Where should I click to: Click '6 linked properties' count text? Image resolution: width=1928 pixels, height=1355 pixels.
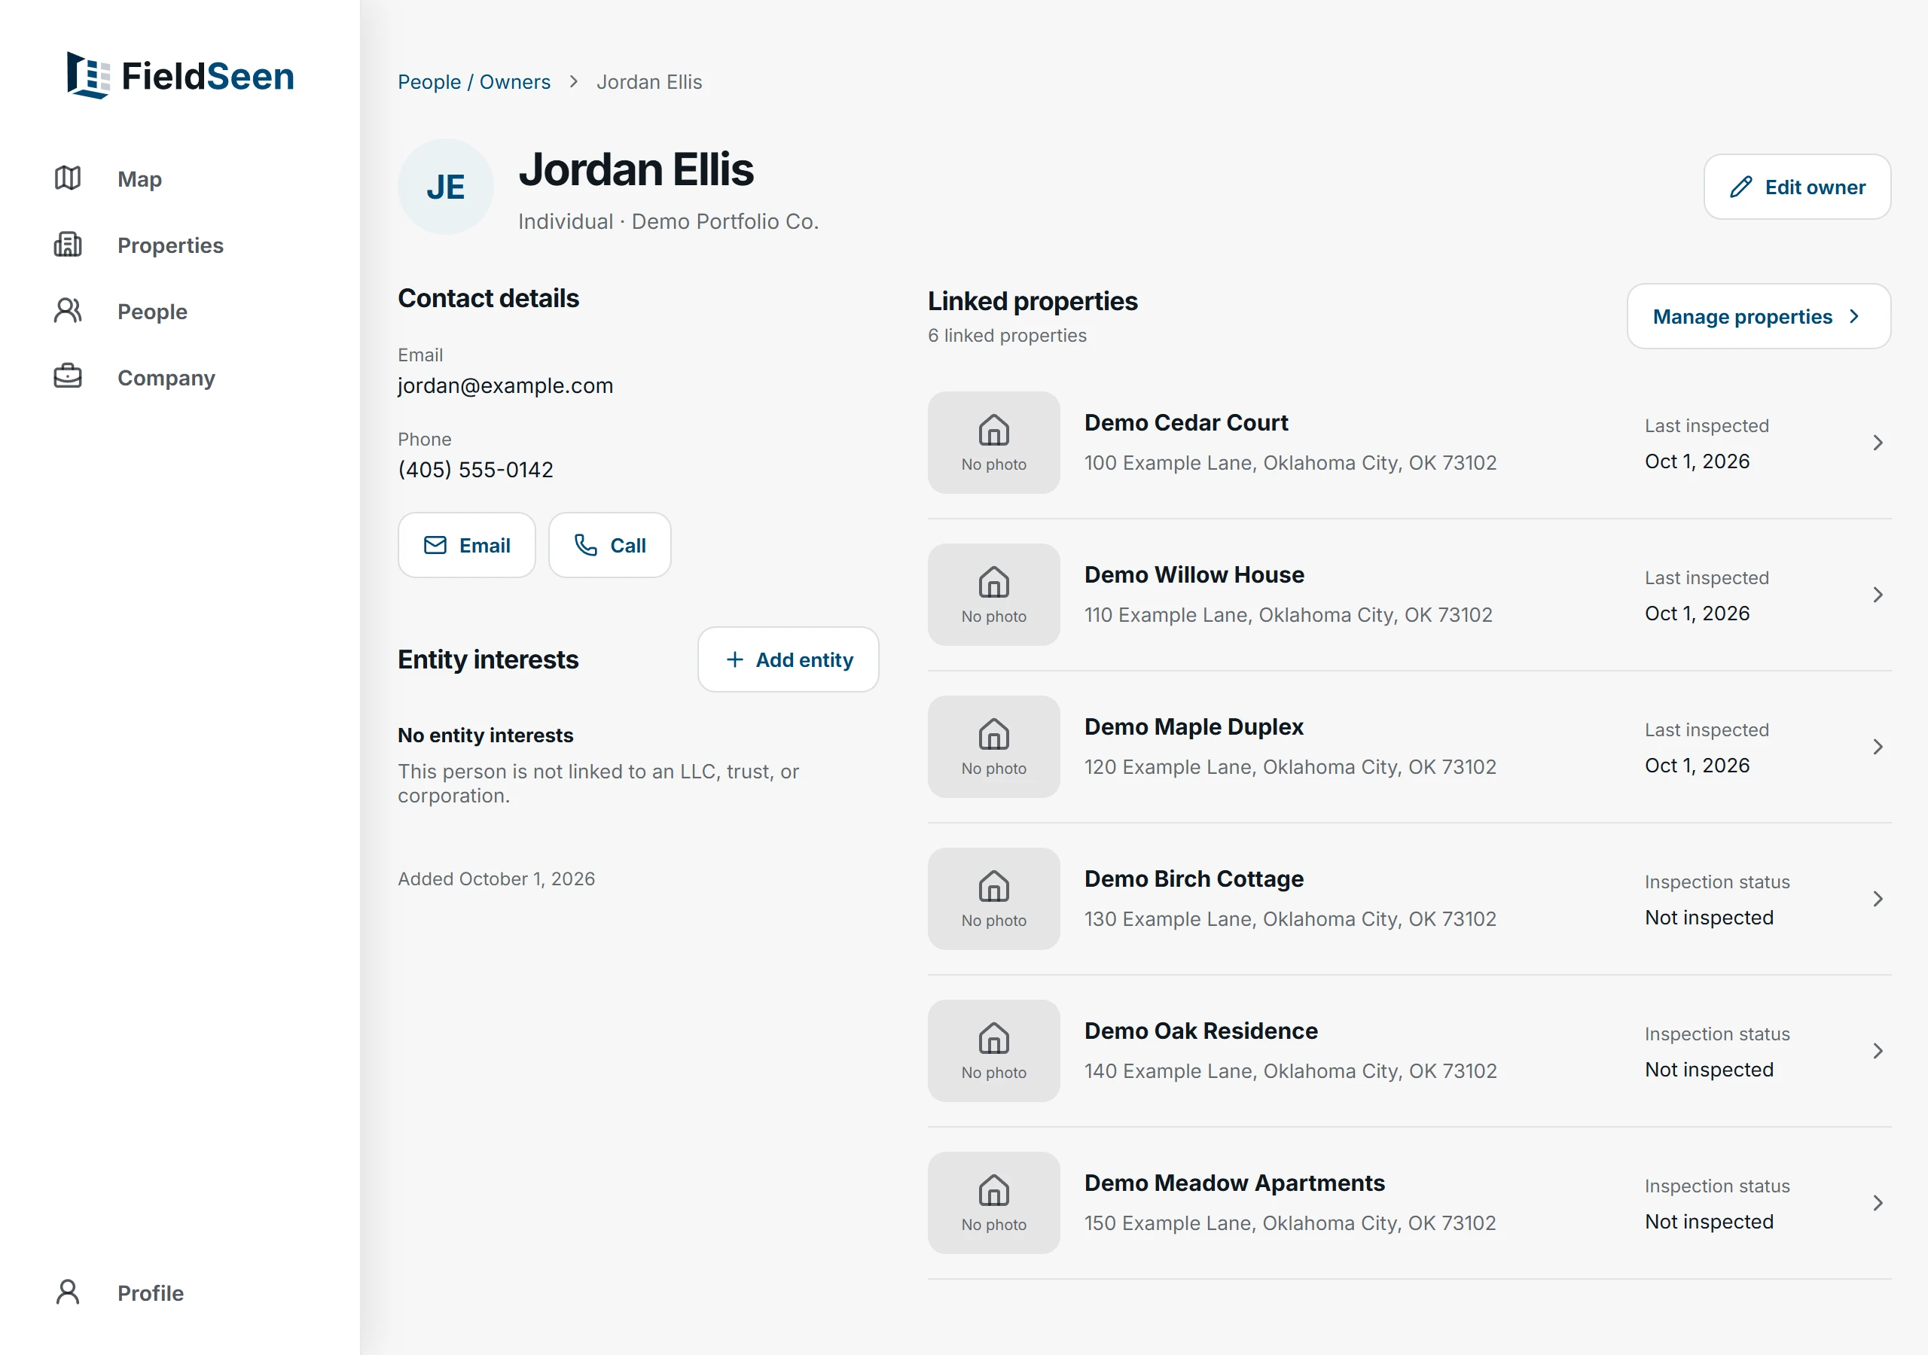coord(1006,335)
